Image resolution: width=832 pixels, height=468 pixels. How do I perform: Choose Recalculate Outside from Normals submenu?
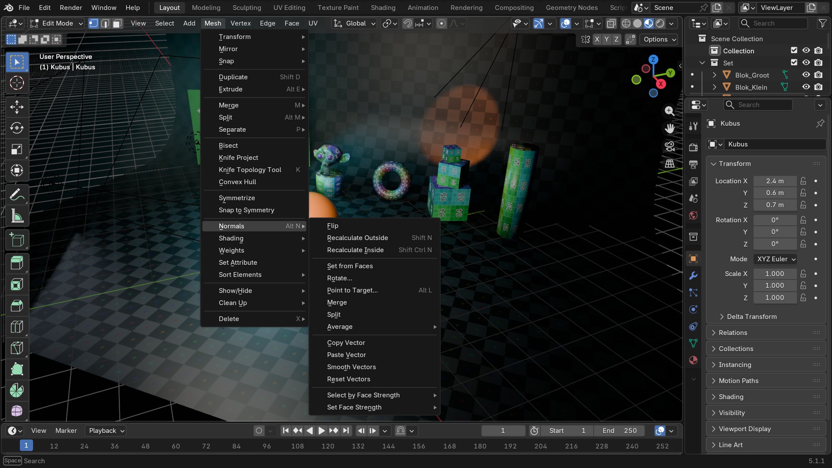click(374, 238)
